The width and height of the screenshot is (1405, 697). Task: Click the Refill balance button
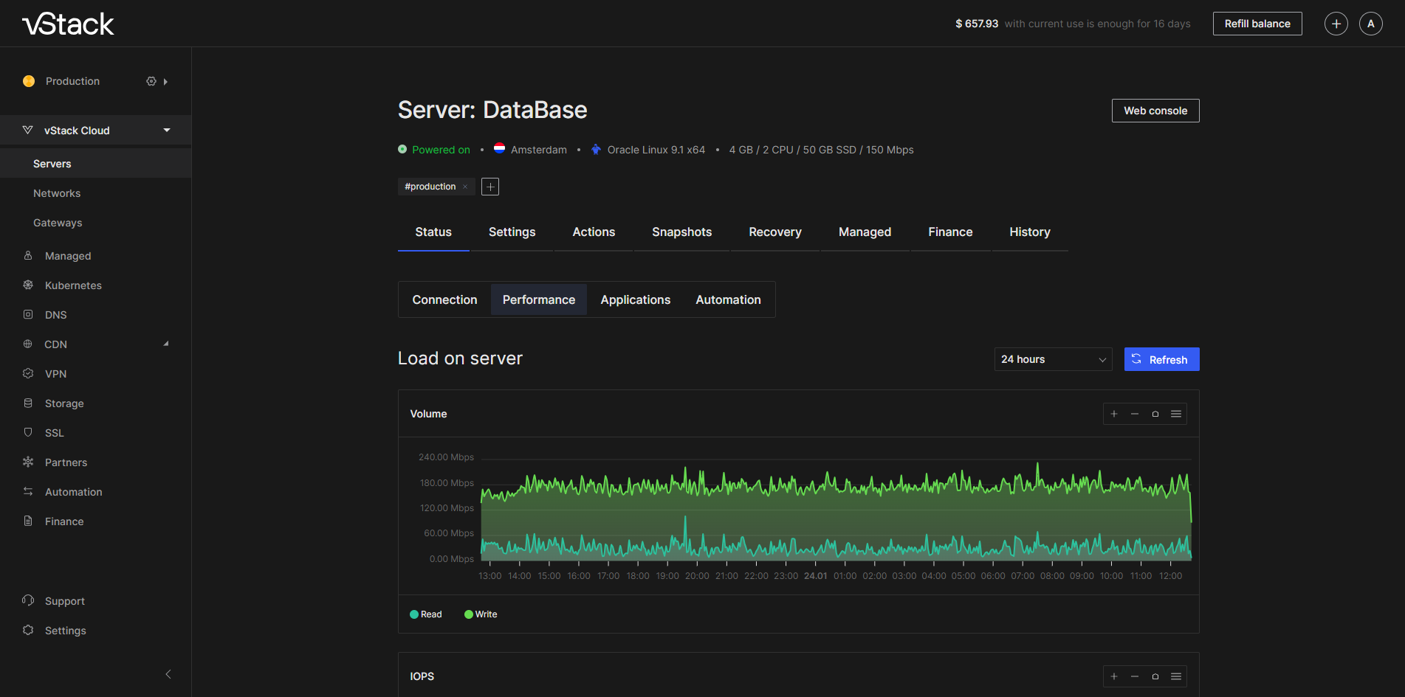1257,24
